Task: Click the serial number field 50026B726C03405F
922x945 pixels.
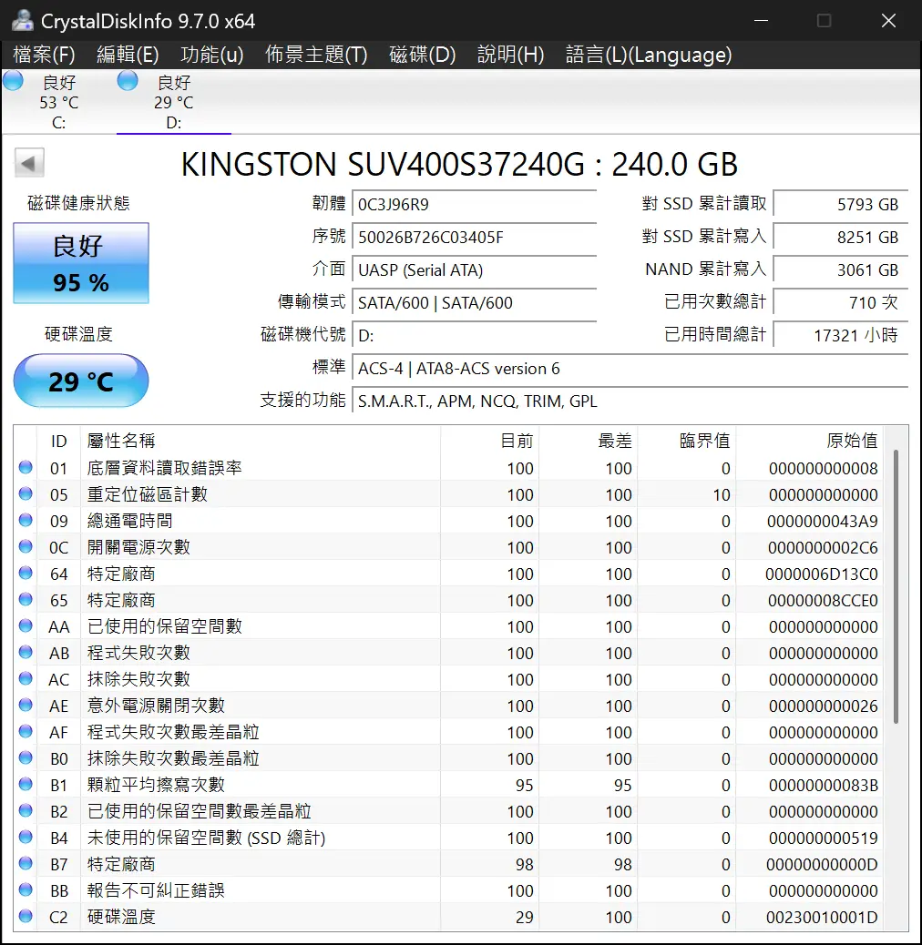Action: 475,237
